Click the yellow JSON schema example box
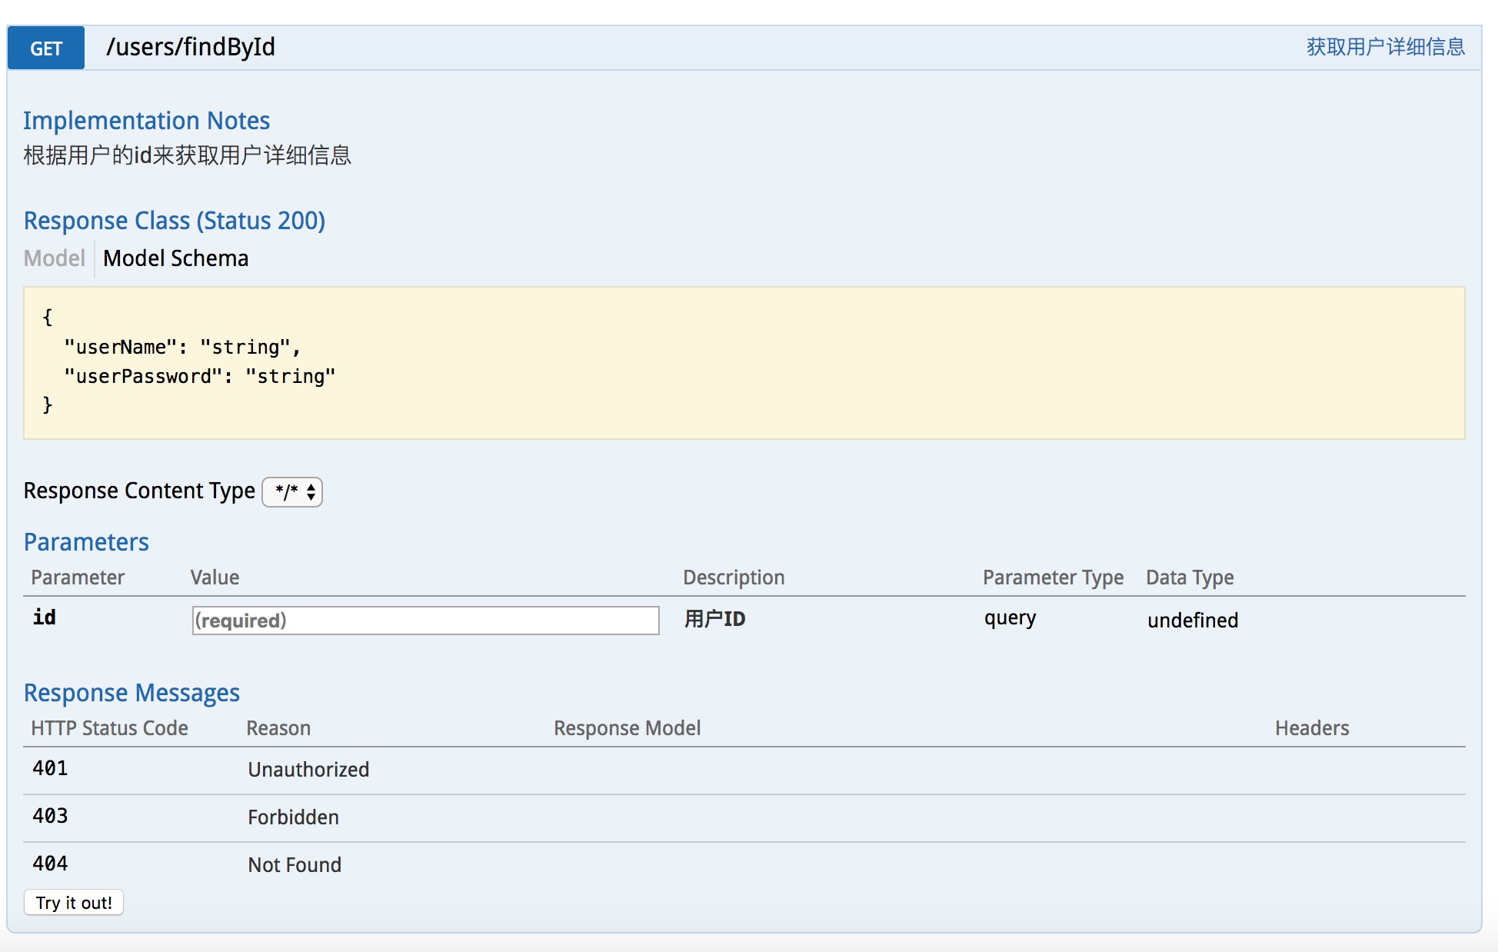1498x952 pixels. pos(744,362)
